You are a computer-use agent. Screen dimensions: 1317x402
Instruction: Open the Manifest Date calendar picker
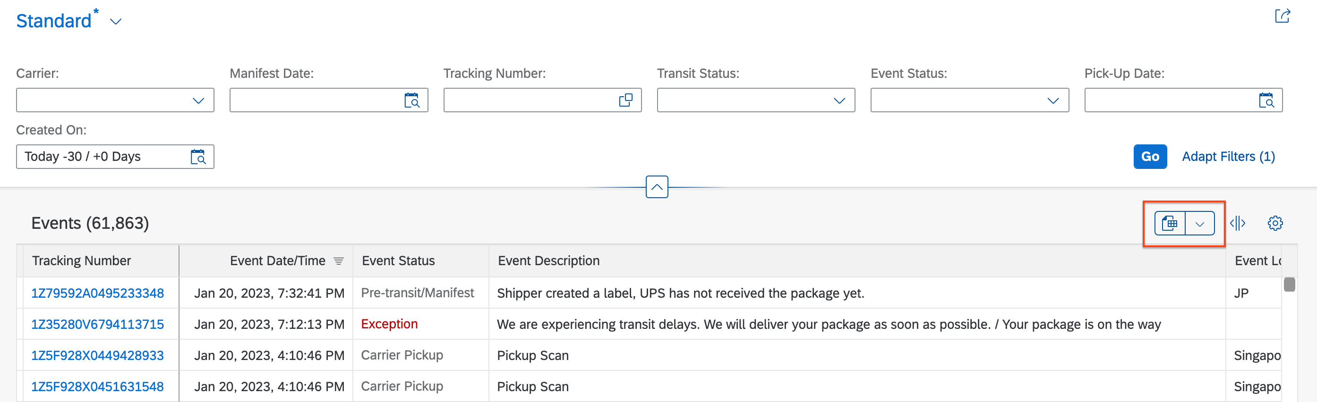pos(411,100)
